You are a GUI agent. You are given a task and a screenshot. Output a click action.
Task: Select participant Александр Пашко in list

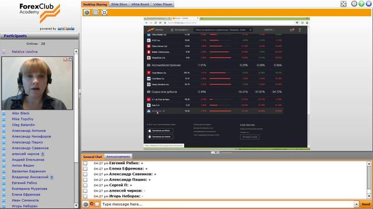[27, 142]
